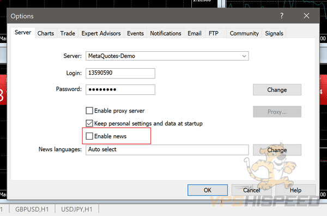
Task: Confirm with the OK button
Action: 208,190
